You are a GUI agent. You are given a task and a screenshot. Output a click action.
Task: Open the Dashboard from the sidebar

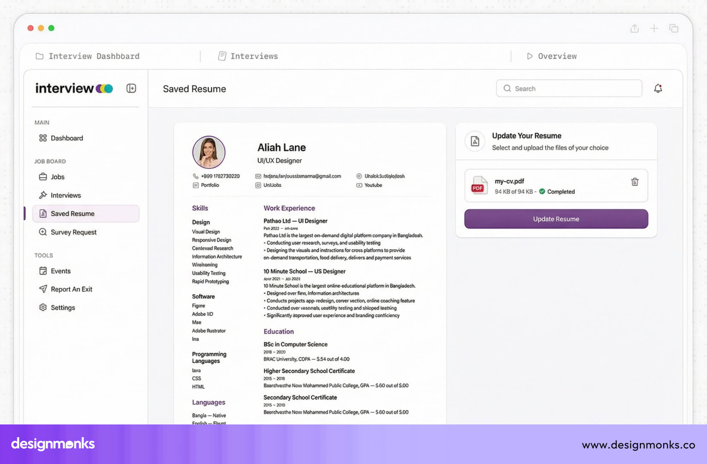click(66, 138)
